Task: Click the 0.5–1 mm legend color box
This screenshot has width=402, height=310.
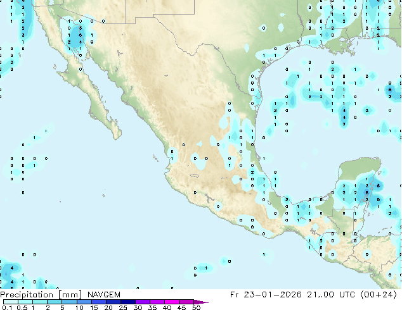Action: 25,302
